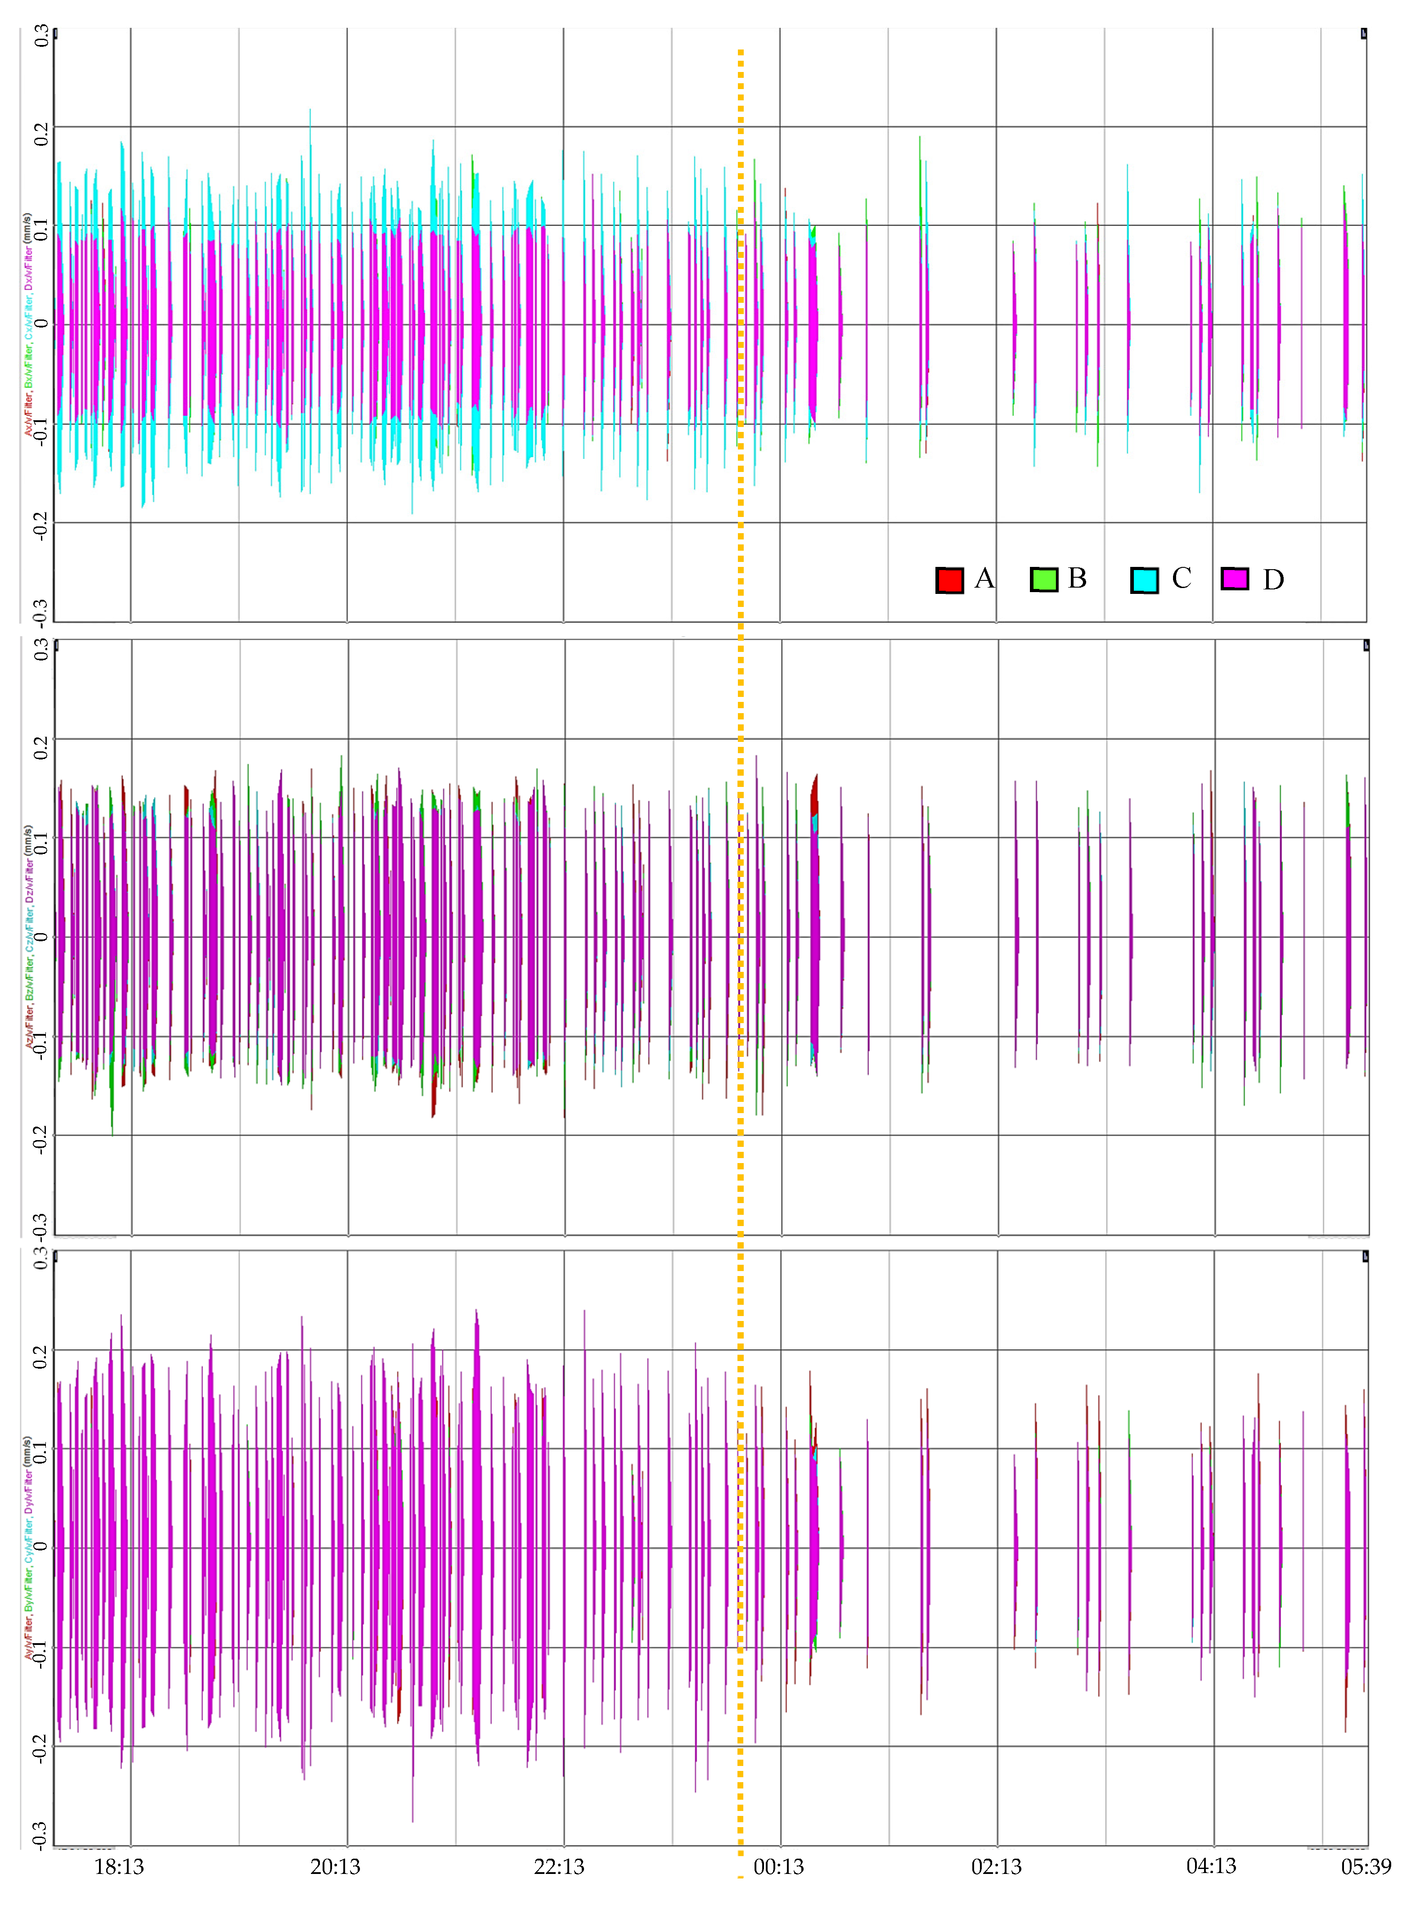Click the red legend swatch for A
The height and width of the screenshot is (1905, 1411).
pos(949,580)
